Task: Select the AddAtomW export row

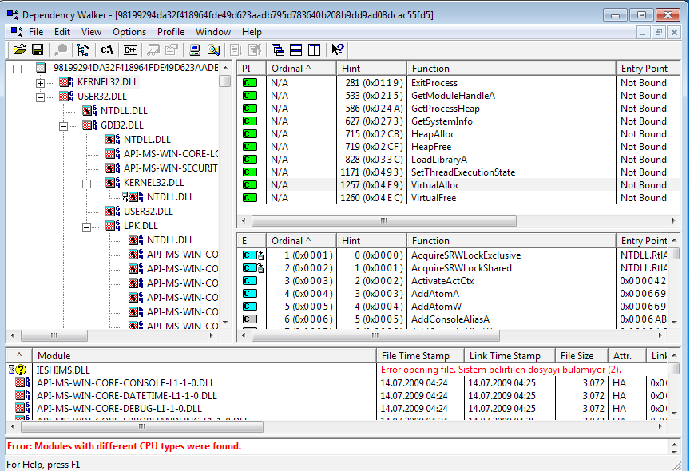Action: tap(452, 306)
